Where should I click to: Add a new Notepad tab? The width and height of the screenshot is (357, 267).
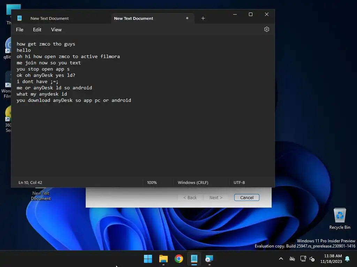[x=203, y=18]
